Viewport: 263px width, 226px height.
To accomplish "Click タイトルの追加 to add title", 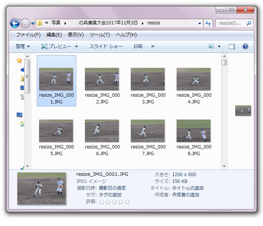I will [x=188, y=188].
